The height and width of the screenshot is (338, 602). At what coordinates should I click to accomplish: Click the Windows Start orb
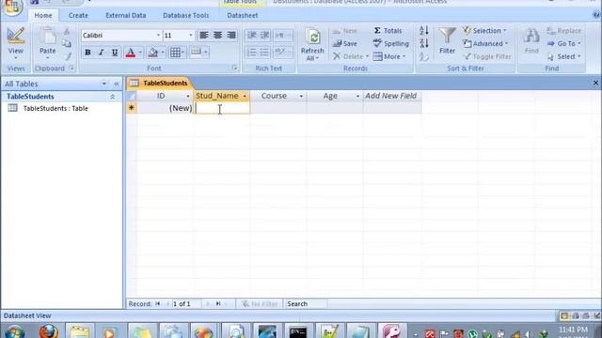pos(15,331)
